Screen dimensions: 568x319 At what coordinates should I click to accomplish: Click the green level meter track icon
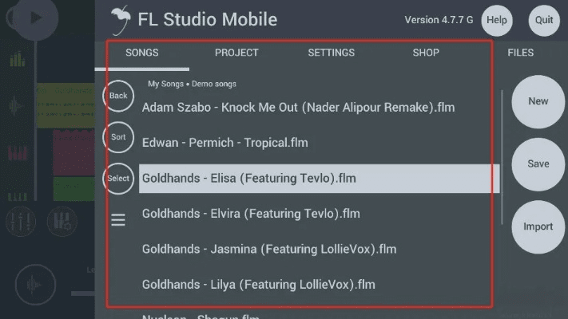point(16,59)
